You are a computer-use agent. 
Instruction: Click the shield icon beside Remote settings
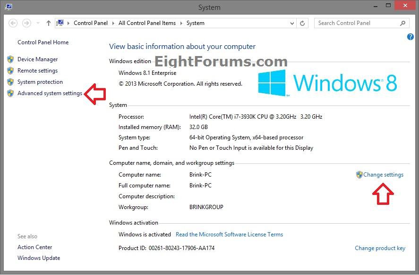tap(10, 71)
